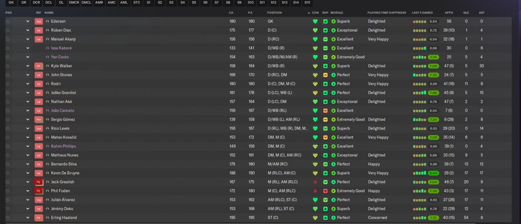The width and height of the screenshot is (521, 224).
Task: Select the DMCR position tab
Action: (x=74, y=3)
